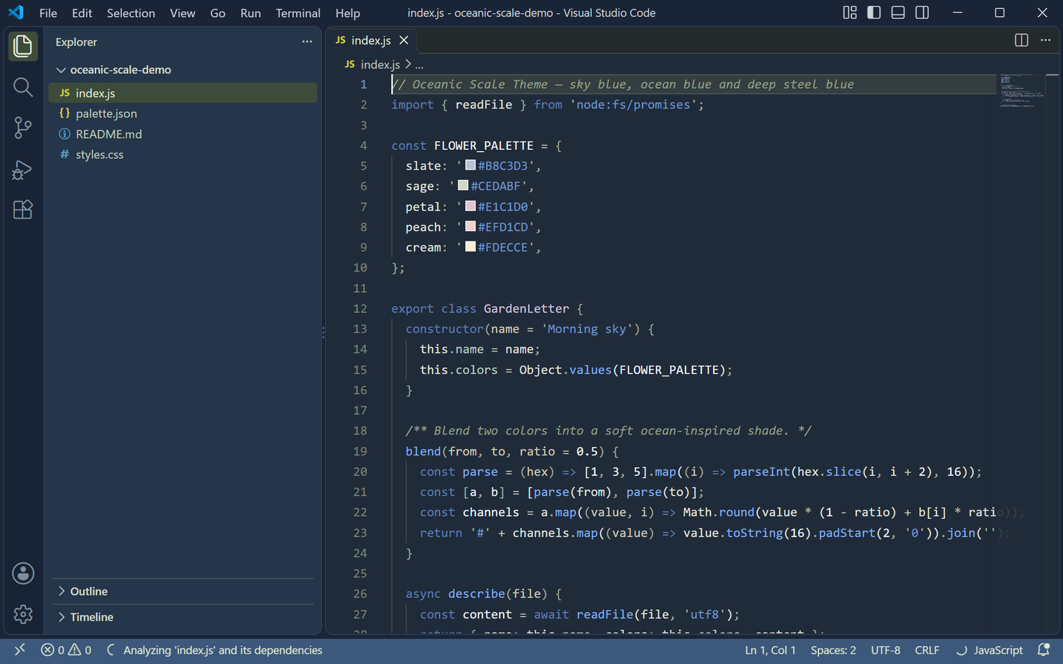
Task: Open the Help menu
Action: (348, 13)
